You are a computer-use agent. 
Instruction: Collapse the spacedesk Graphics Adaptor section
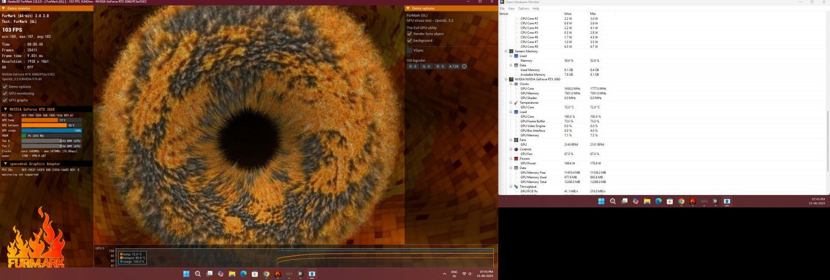tap(47, 164)
